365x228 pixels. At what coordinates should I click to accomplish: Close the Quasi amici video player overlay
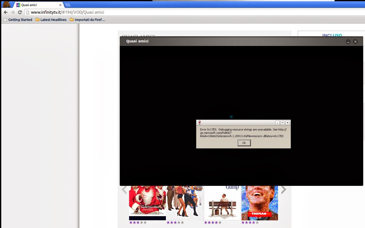coord(355,42)
